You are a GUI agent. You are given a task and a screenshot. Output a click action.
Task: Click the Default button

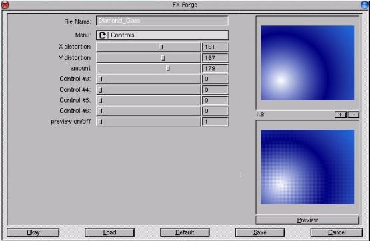(x=185, y=232)
